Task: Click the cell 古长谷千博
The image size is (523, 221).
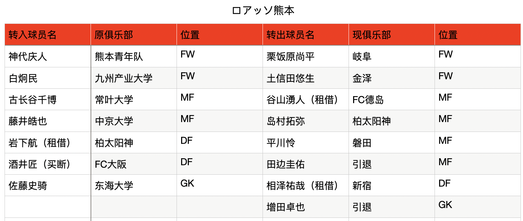Action: click(x=48, y=100)
